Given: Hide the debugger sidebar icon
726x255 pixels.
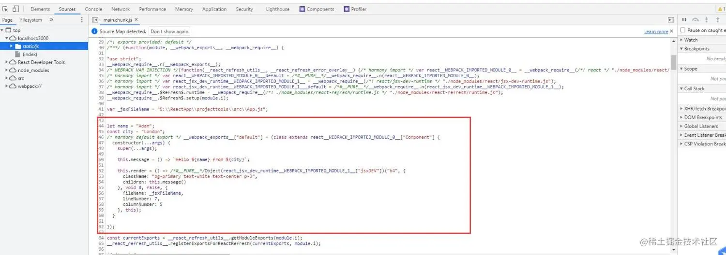Looking at the screenshot, I should coord(671,20).
